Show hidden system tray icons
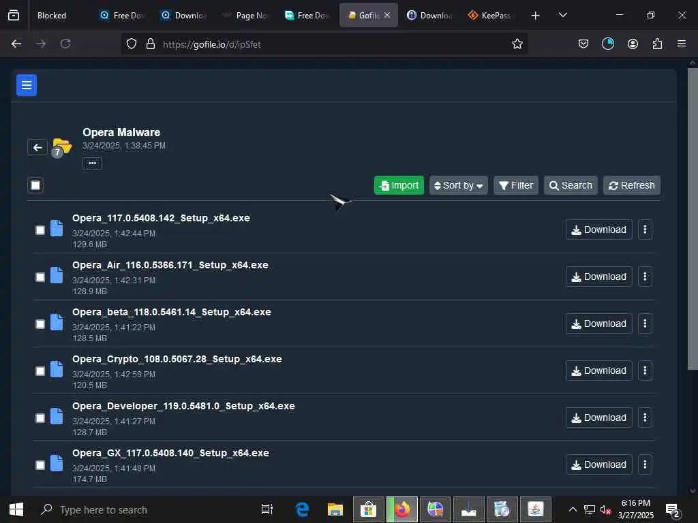Viewport: 698px width, 523px height. click(x=573, y=509)
